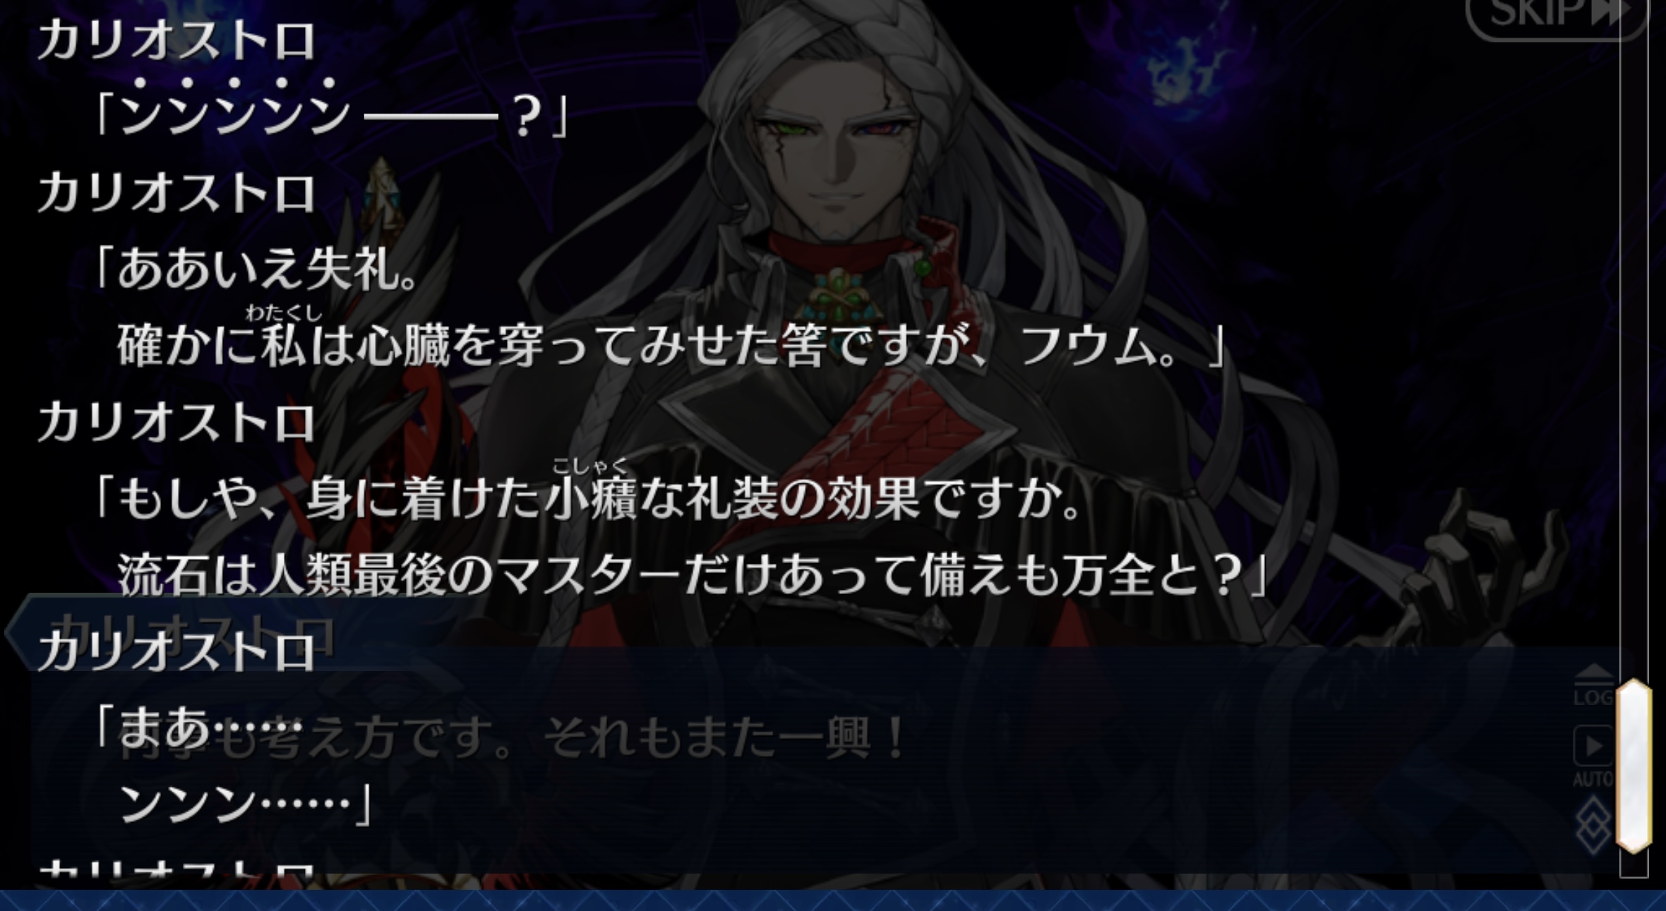Click カリオストロ name above もしや line
The image size is (1666, 911).
(x=176, y=422)
